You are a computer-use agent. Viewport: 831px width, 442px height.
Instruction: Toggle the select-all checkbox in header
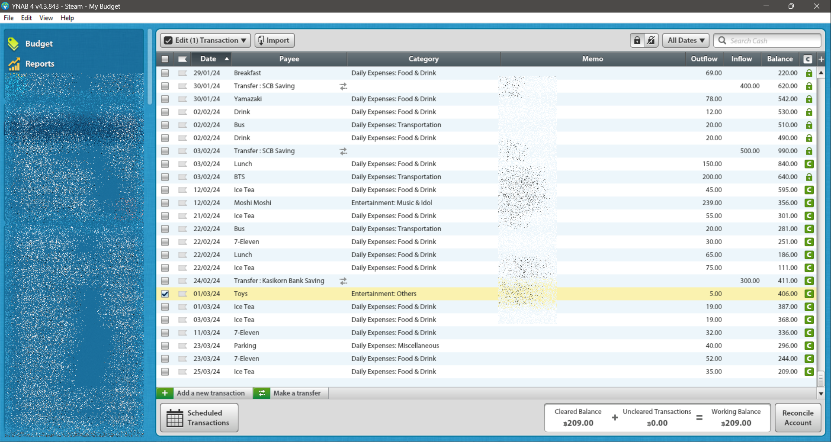point(165,59)
